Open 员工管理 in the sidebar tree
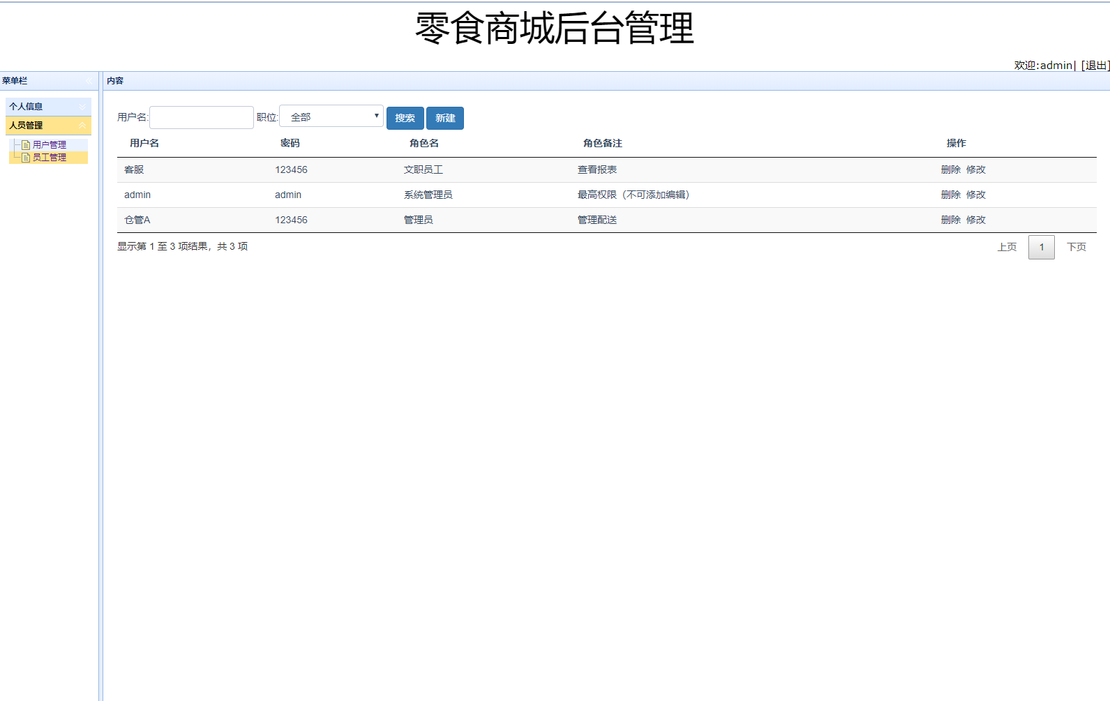This screenshot has width=1110, height=701. 50,158
